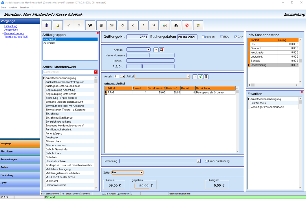Toggle the storniert checkbox
This screenshot has height=199, width=306.
coord(203,37)
